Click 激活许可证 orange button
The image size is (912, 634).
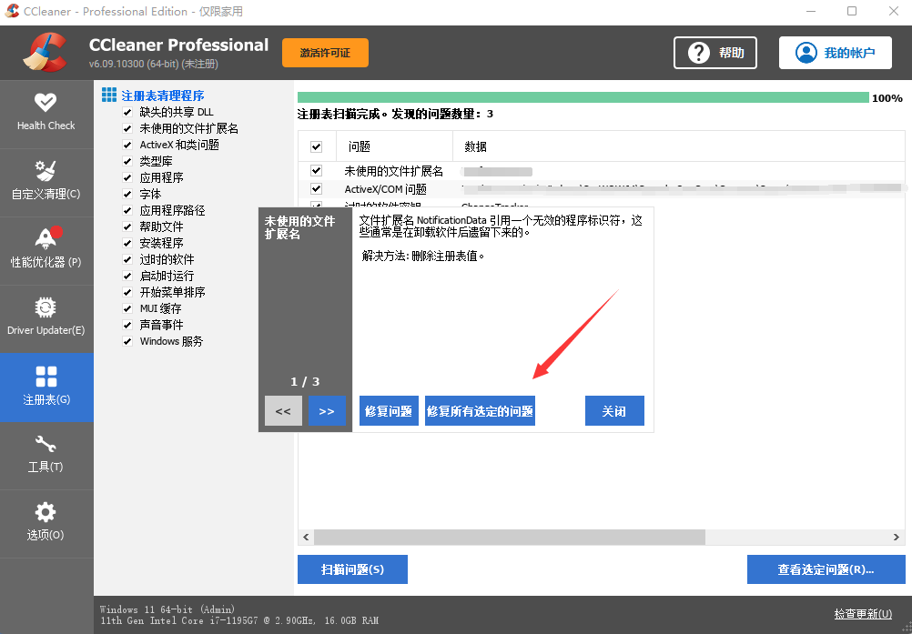click(x=325, y=53)
